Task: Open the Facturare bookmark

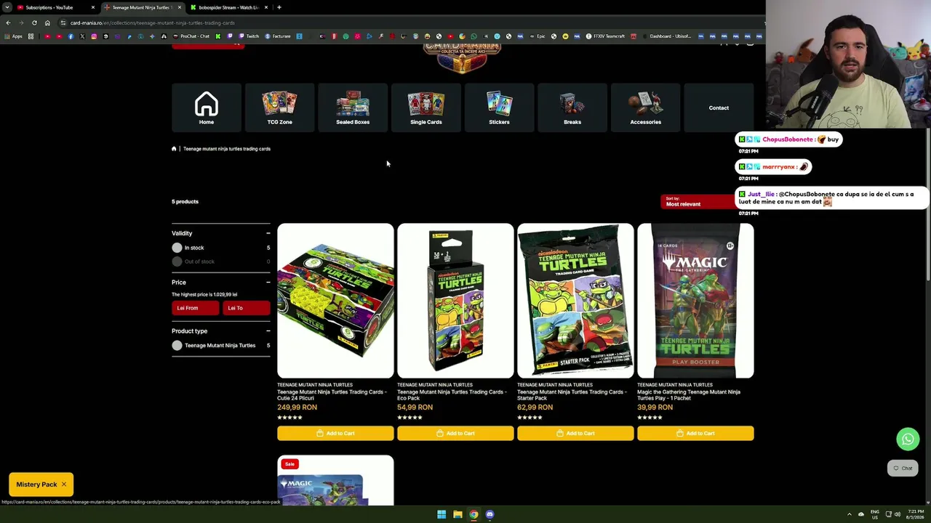Action: tap(278, 36)
